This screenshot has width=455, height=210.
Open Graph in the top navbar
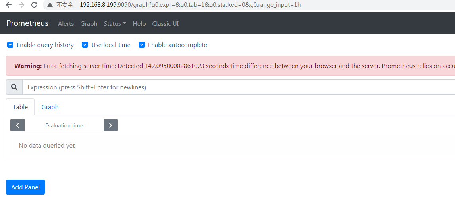89,24
